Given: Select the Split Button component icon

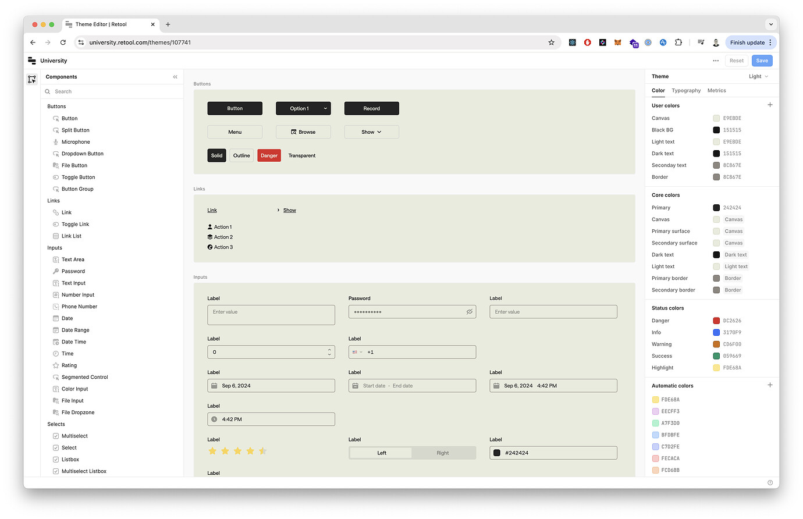Looking at the screenshot, I should 56,130.
